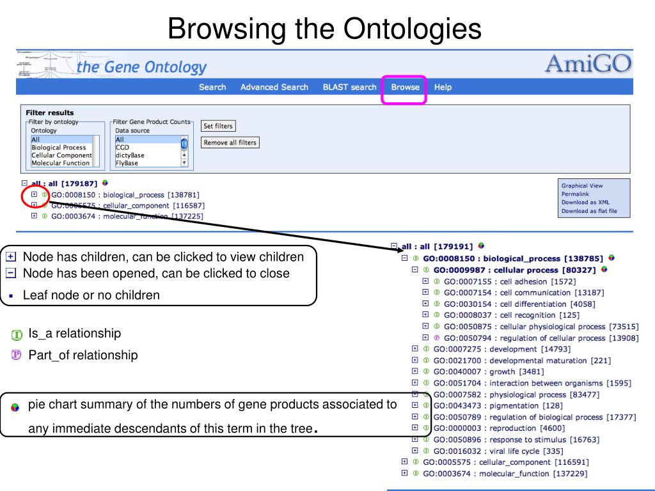655x491 pixels.
Task: Expand developmental maturation [221] node
Action: (x=414, y=359)
